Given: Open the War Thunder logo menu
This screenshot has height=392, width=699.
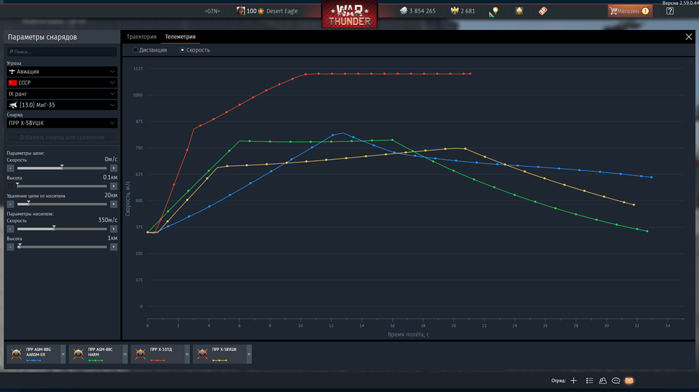Looking at the screenshot, I should tap(349, 14).
